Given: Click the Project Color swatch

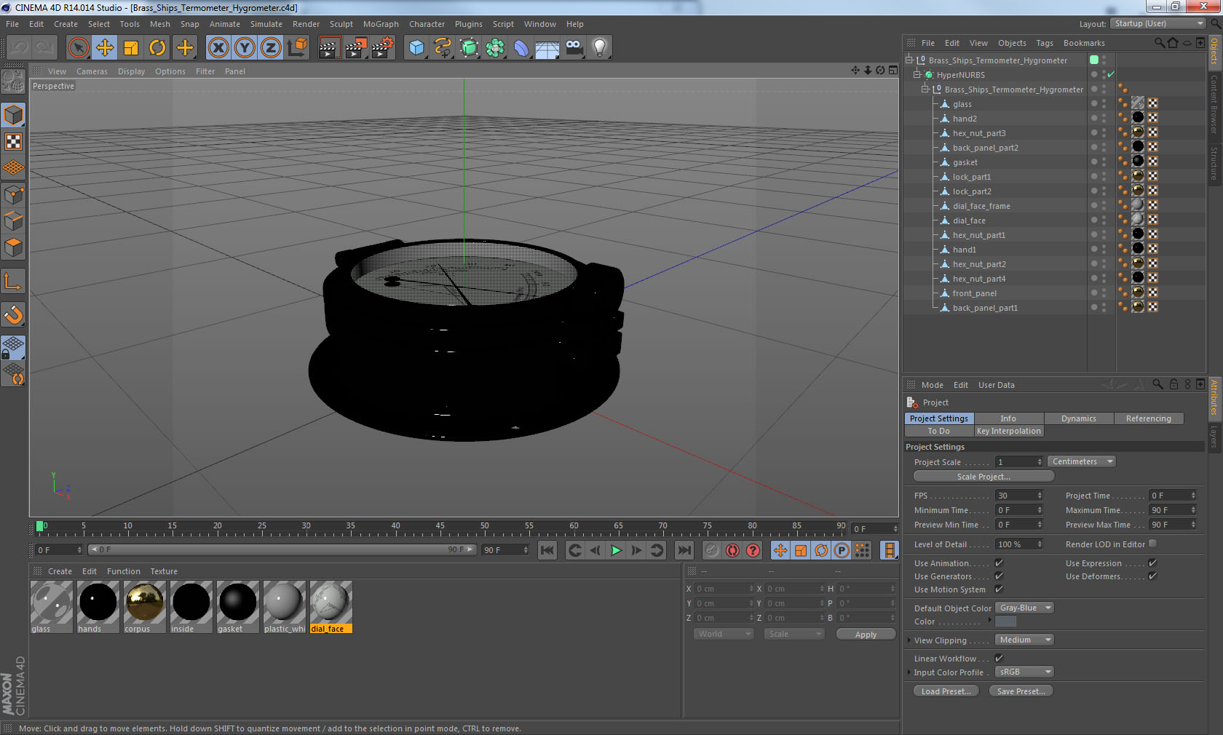Looking at the screenshot, I should (x=1005, y=621).
